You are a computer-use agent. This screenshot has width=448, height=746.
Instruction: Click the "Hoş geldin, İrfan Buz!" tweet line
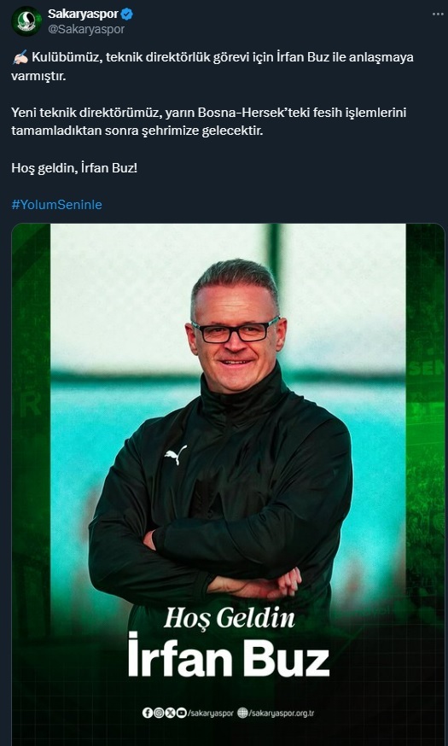point(74,168)
